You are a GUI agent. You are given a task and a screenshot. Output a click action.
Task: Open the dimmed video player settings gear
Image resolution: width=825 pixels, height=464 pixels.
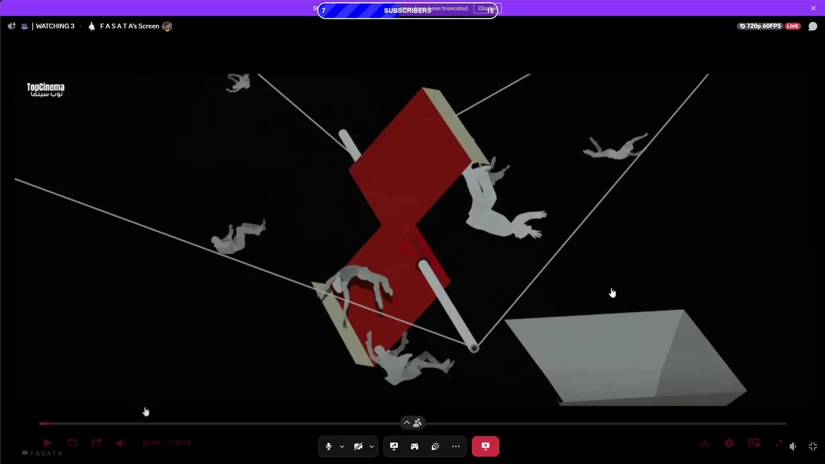729,443
